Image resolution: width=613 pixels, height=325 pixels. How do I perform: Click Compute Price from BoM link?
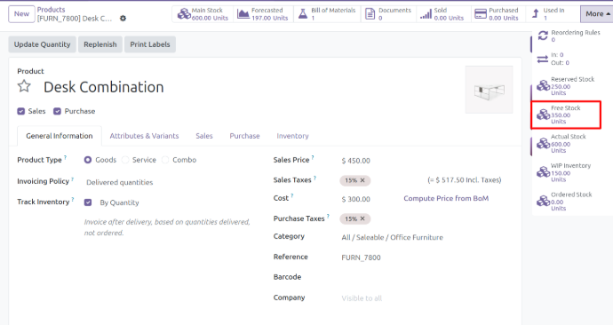click(x=446, y=198)
